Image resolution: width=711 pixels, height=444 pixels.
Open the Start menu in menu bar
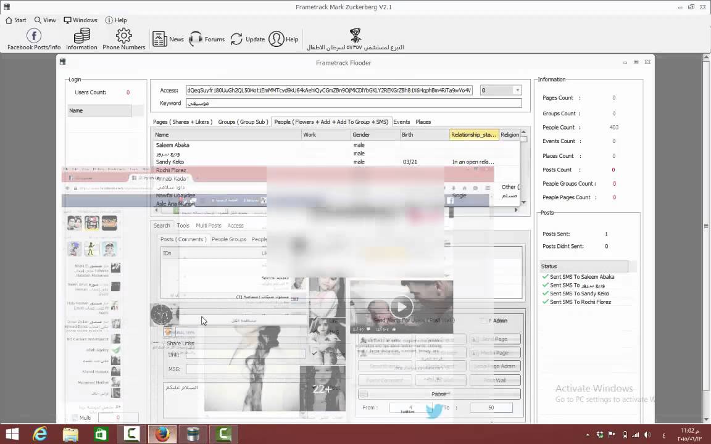click(16, 20)
